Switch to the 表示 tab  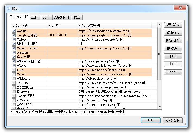46,17
